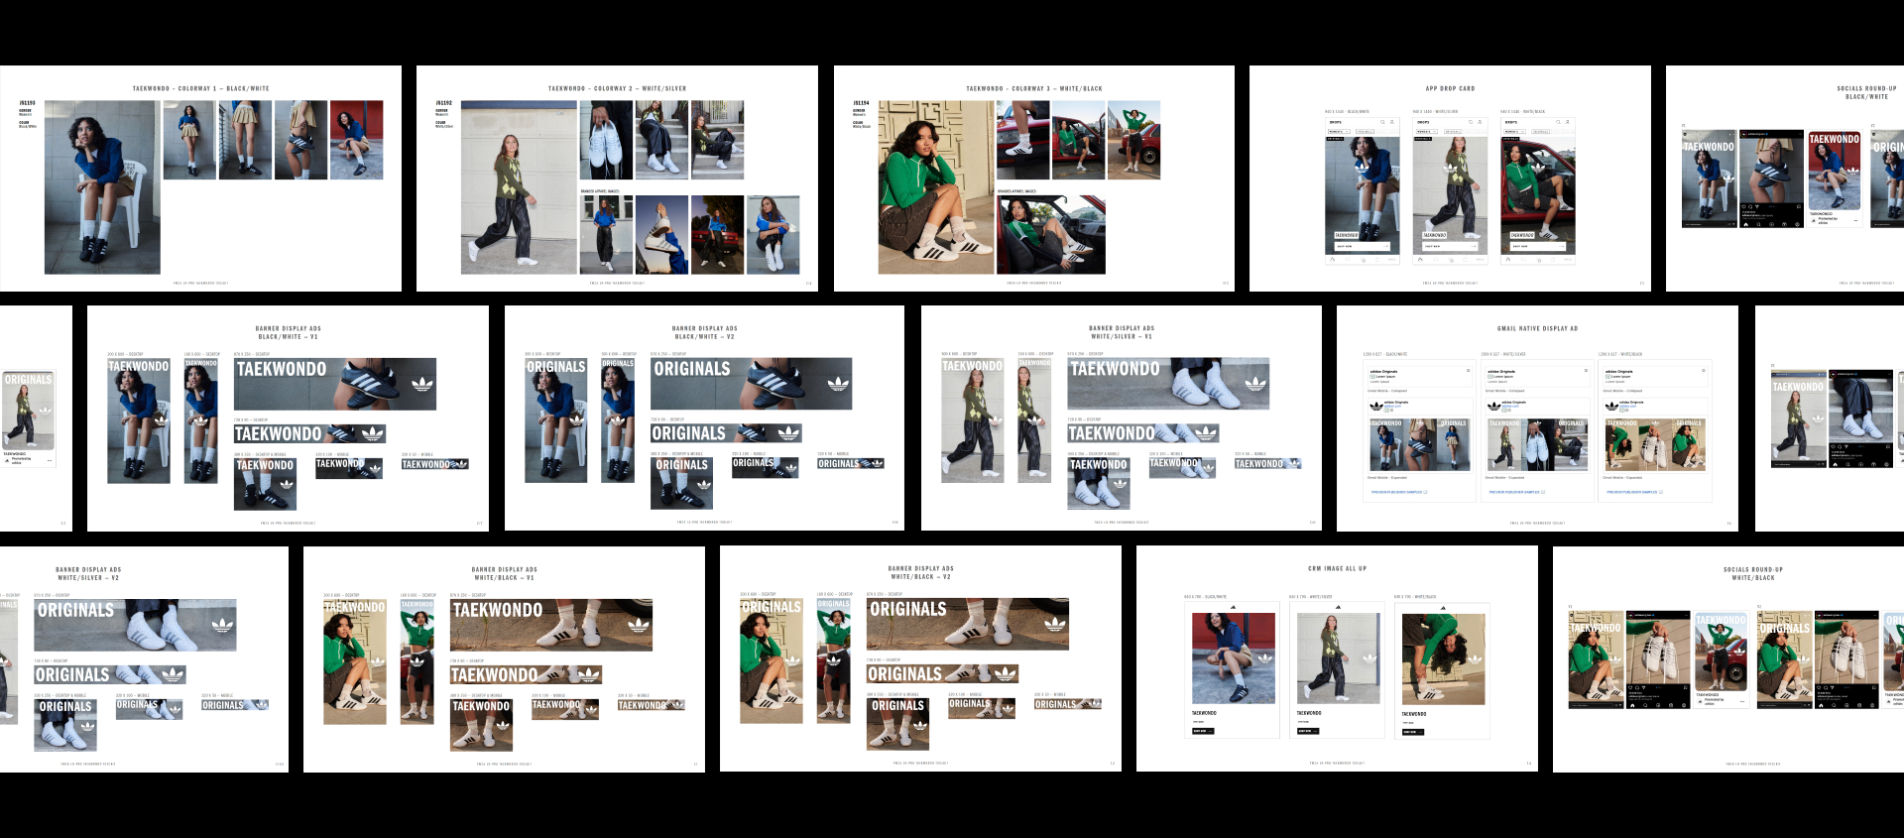Select the hands holding white sneakers photo, Colorway 2
1904x838 pixels.
tap(606, 140)
